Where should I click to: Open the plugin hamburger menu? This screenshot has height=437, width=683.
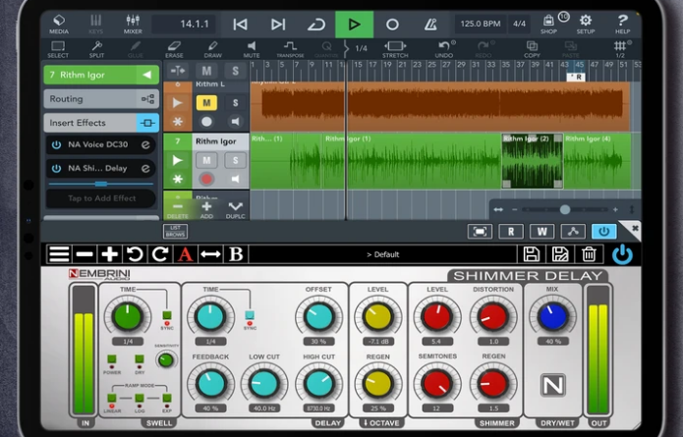pos(59,254)
